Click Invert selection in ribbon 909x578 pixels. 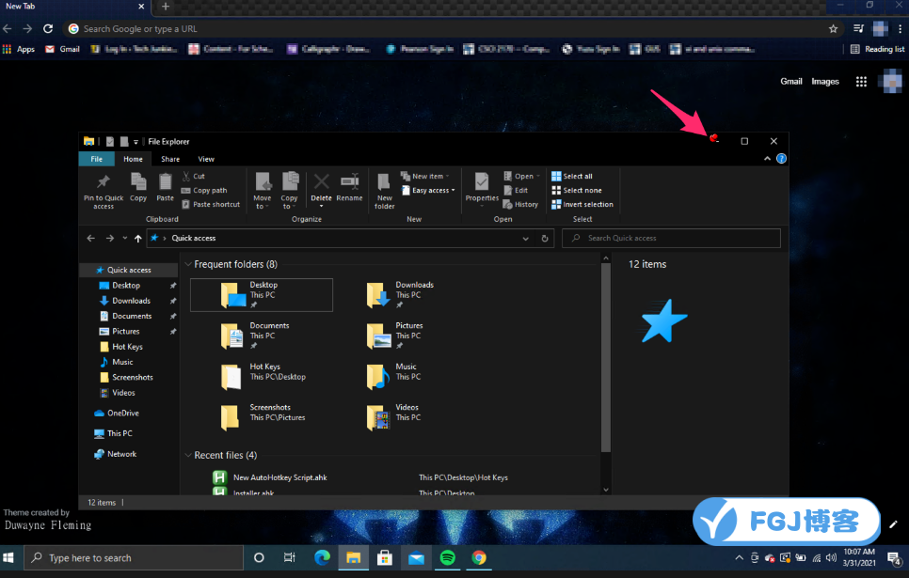tap(582, 205)
